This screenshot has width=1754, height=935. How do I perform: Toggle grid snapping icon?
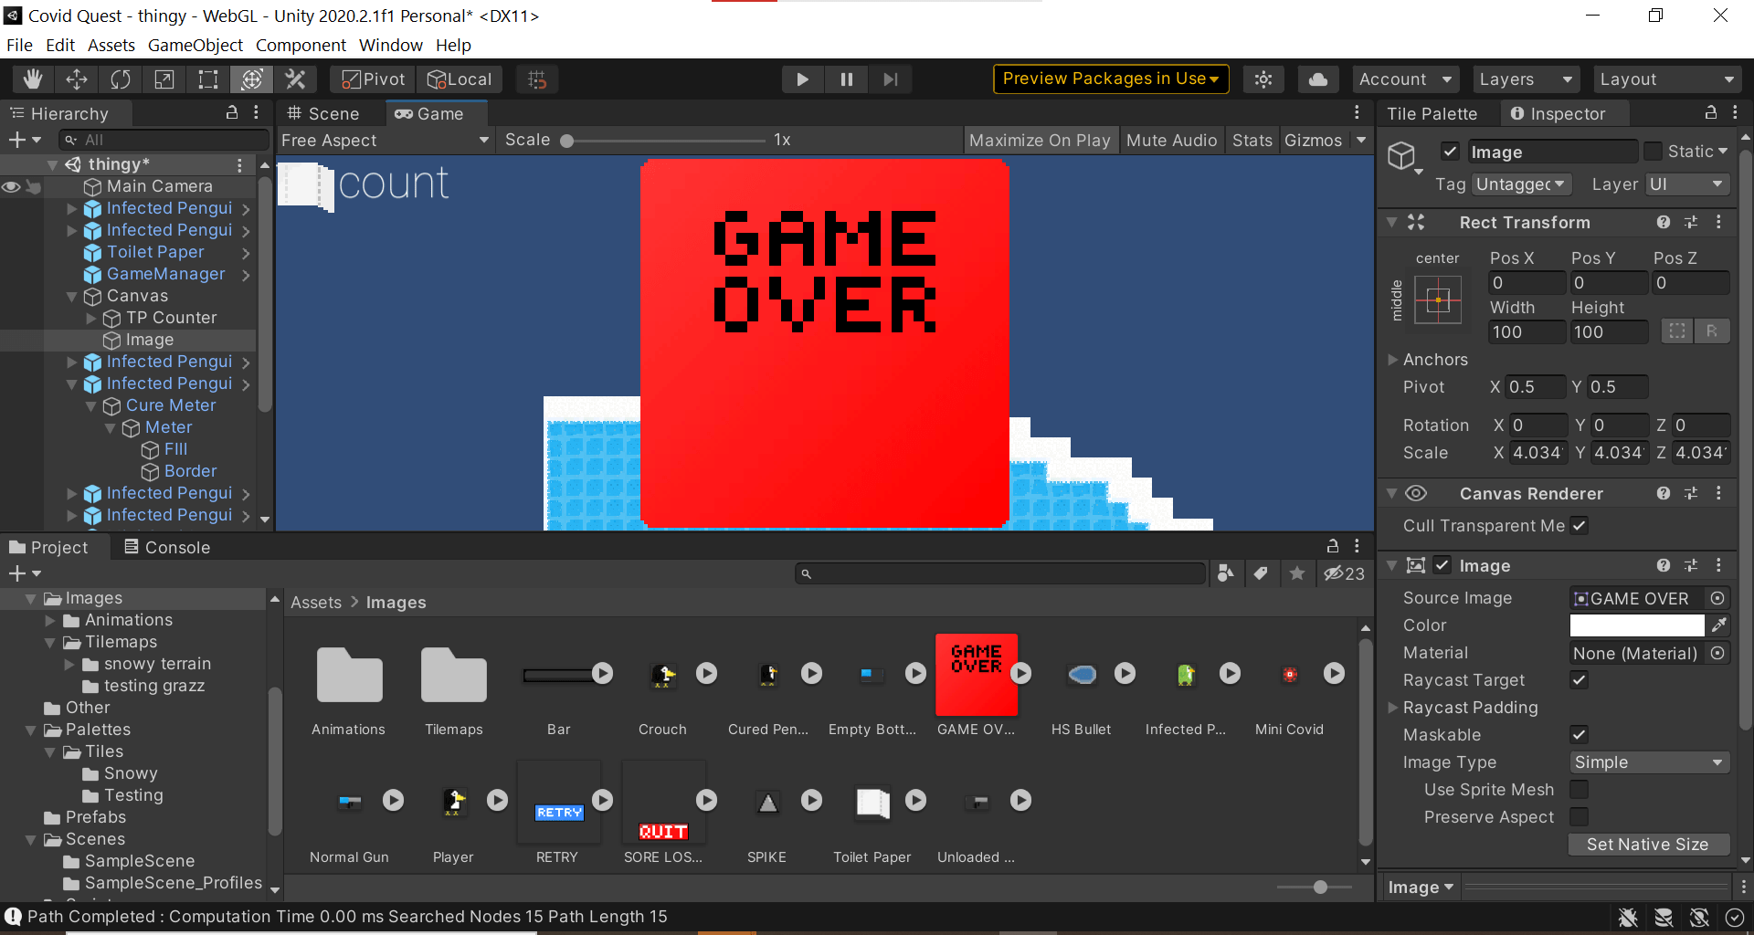click(x=537, y=79)
